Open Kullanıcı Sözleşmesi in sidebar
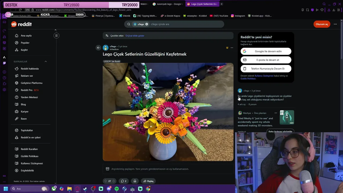 coord(32,163)
